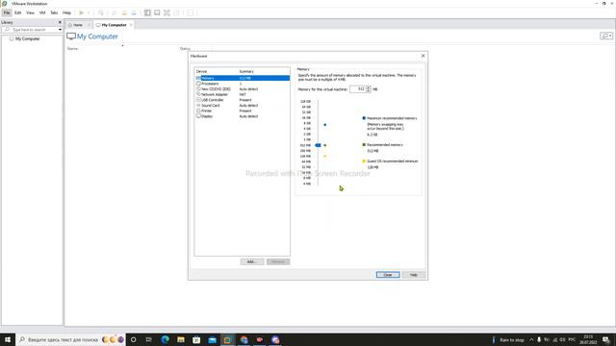Click the taskbar clock and date
This screenshot has width=616, height=346.
pyautogui.click(x=588, y=339)
